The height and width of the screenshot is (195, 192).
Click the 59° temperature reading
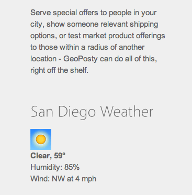tap(60, 156)
